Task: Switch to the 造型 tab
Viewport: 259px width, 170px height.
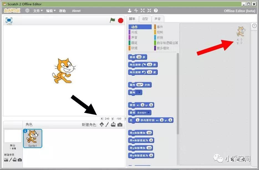Action: [145, 19]
